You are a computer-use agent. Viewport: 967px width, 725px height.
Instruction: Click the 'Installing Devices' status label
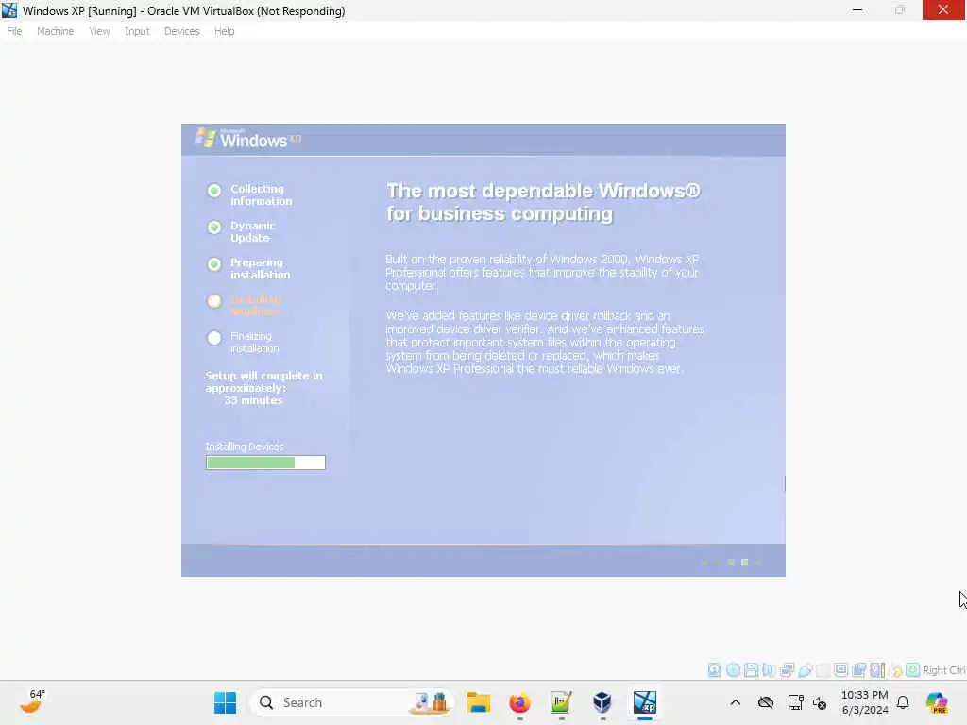click(245, 447)
